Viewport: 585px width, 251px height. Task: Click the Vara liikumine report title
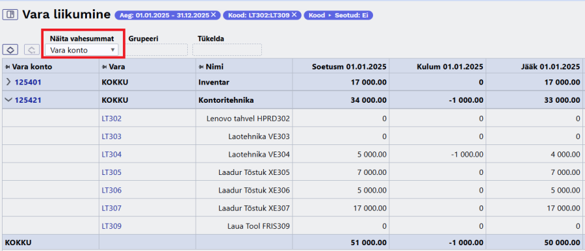coord(66,15)
